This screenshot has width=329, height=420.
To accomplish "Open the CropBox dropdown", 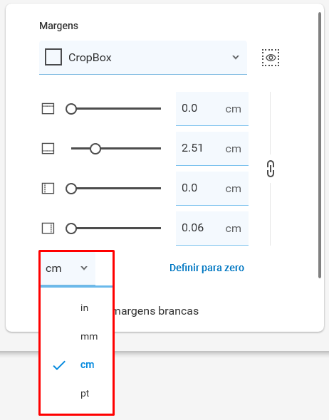I will pyautogui.click(x=143, y=58).
